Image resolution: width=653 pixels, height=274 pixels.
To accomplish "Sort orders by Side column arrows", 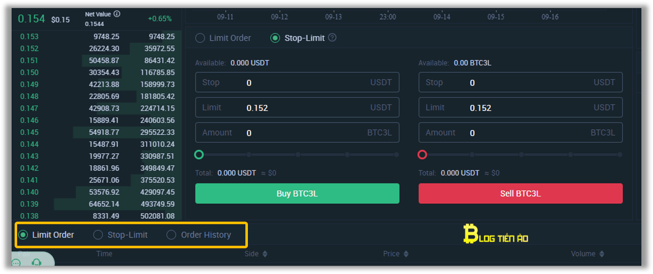I will [265, 254].
